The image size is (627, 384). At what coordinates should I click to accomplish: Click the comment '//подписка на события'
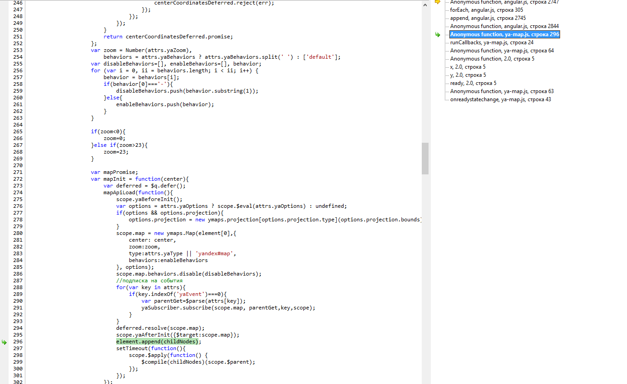click(x=149, y=281)
